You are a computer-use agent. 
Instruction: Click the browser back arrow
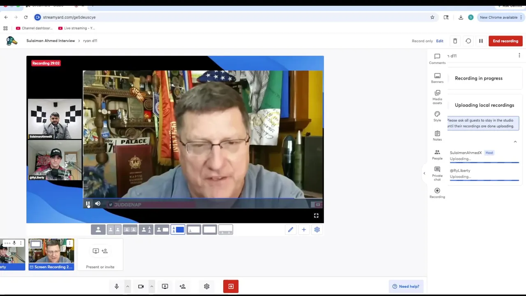pos(6,17)
